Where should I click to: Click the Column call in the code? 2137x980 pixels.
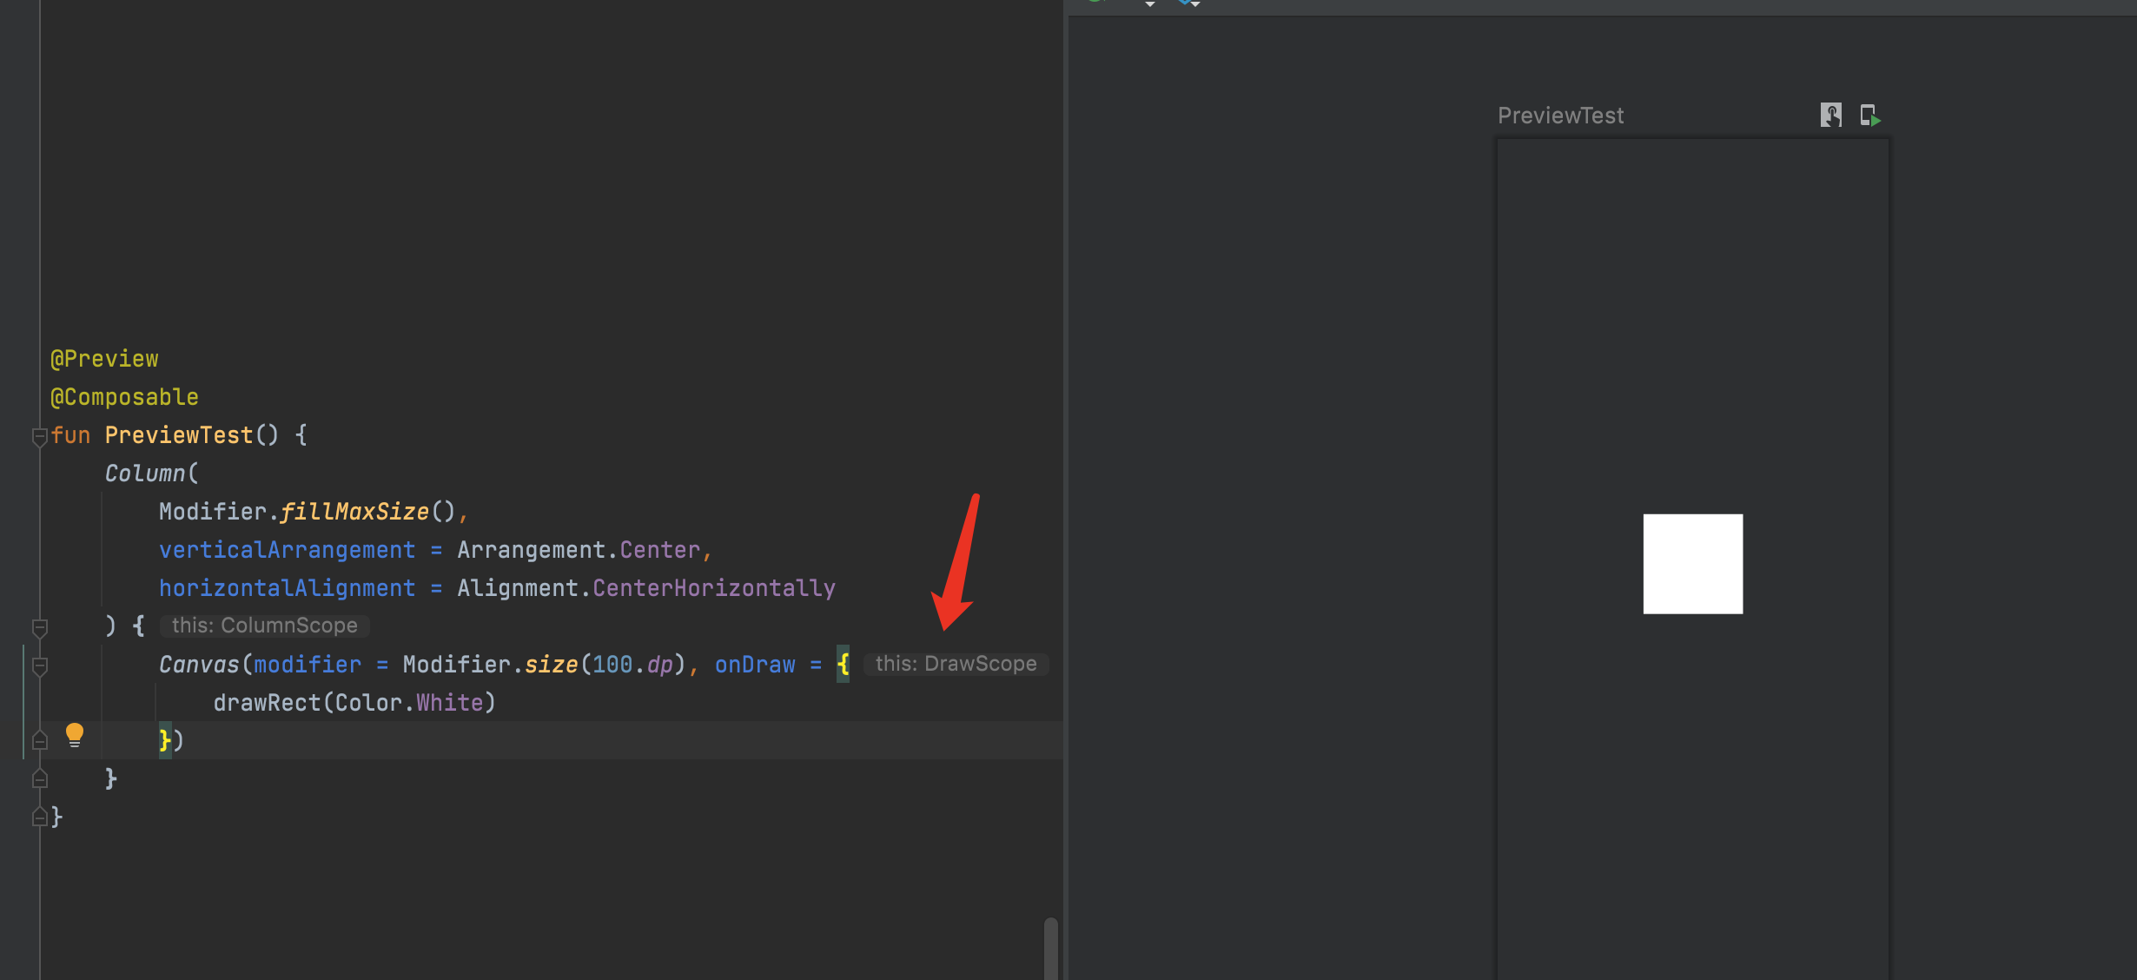click(144, 473)
